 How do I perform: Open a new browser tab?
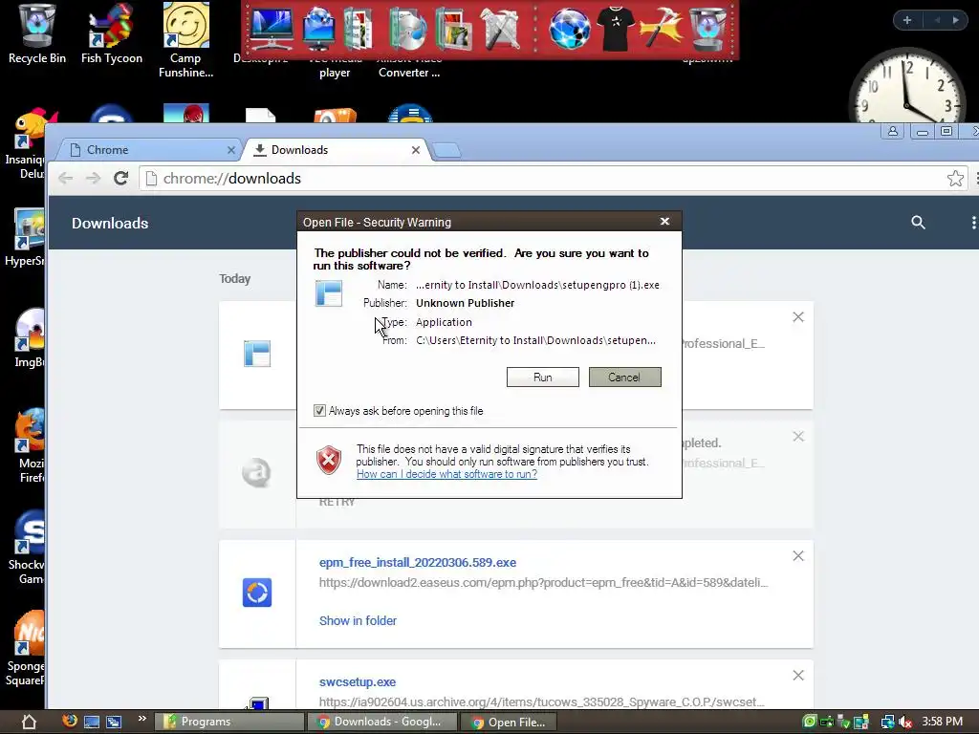click(x=446, y=150)
